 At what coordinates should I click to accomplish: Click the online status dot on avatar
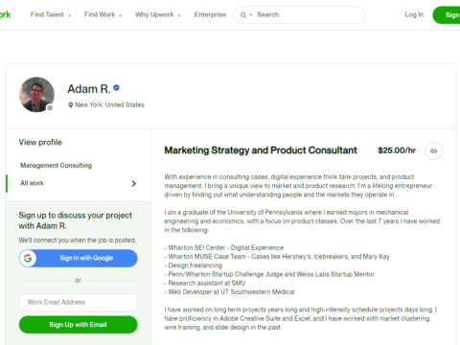point(50,108)
